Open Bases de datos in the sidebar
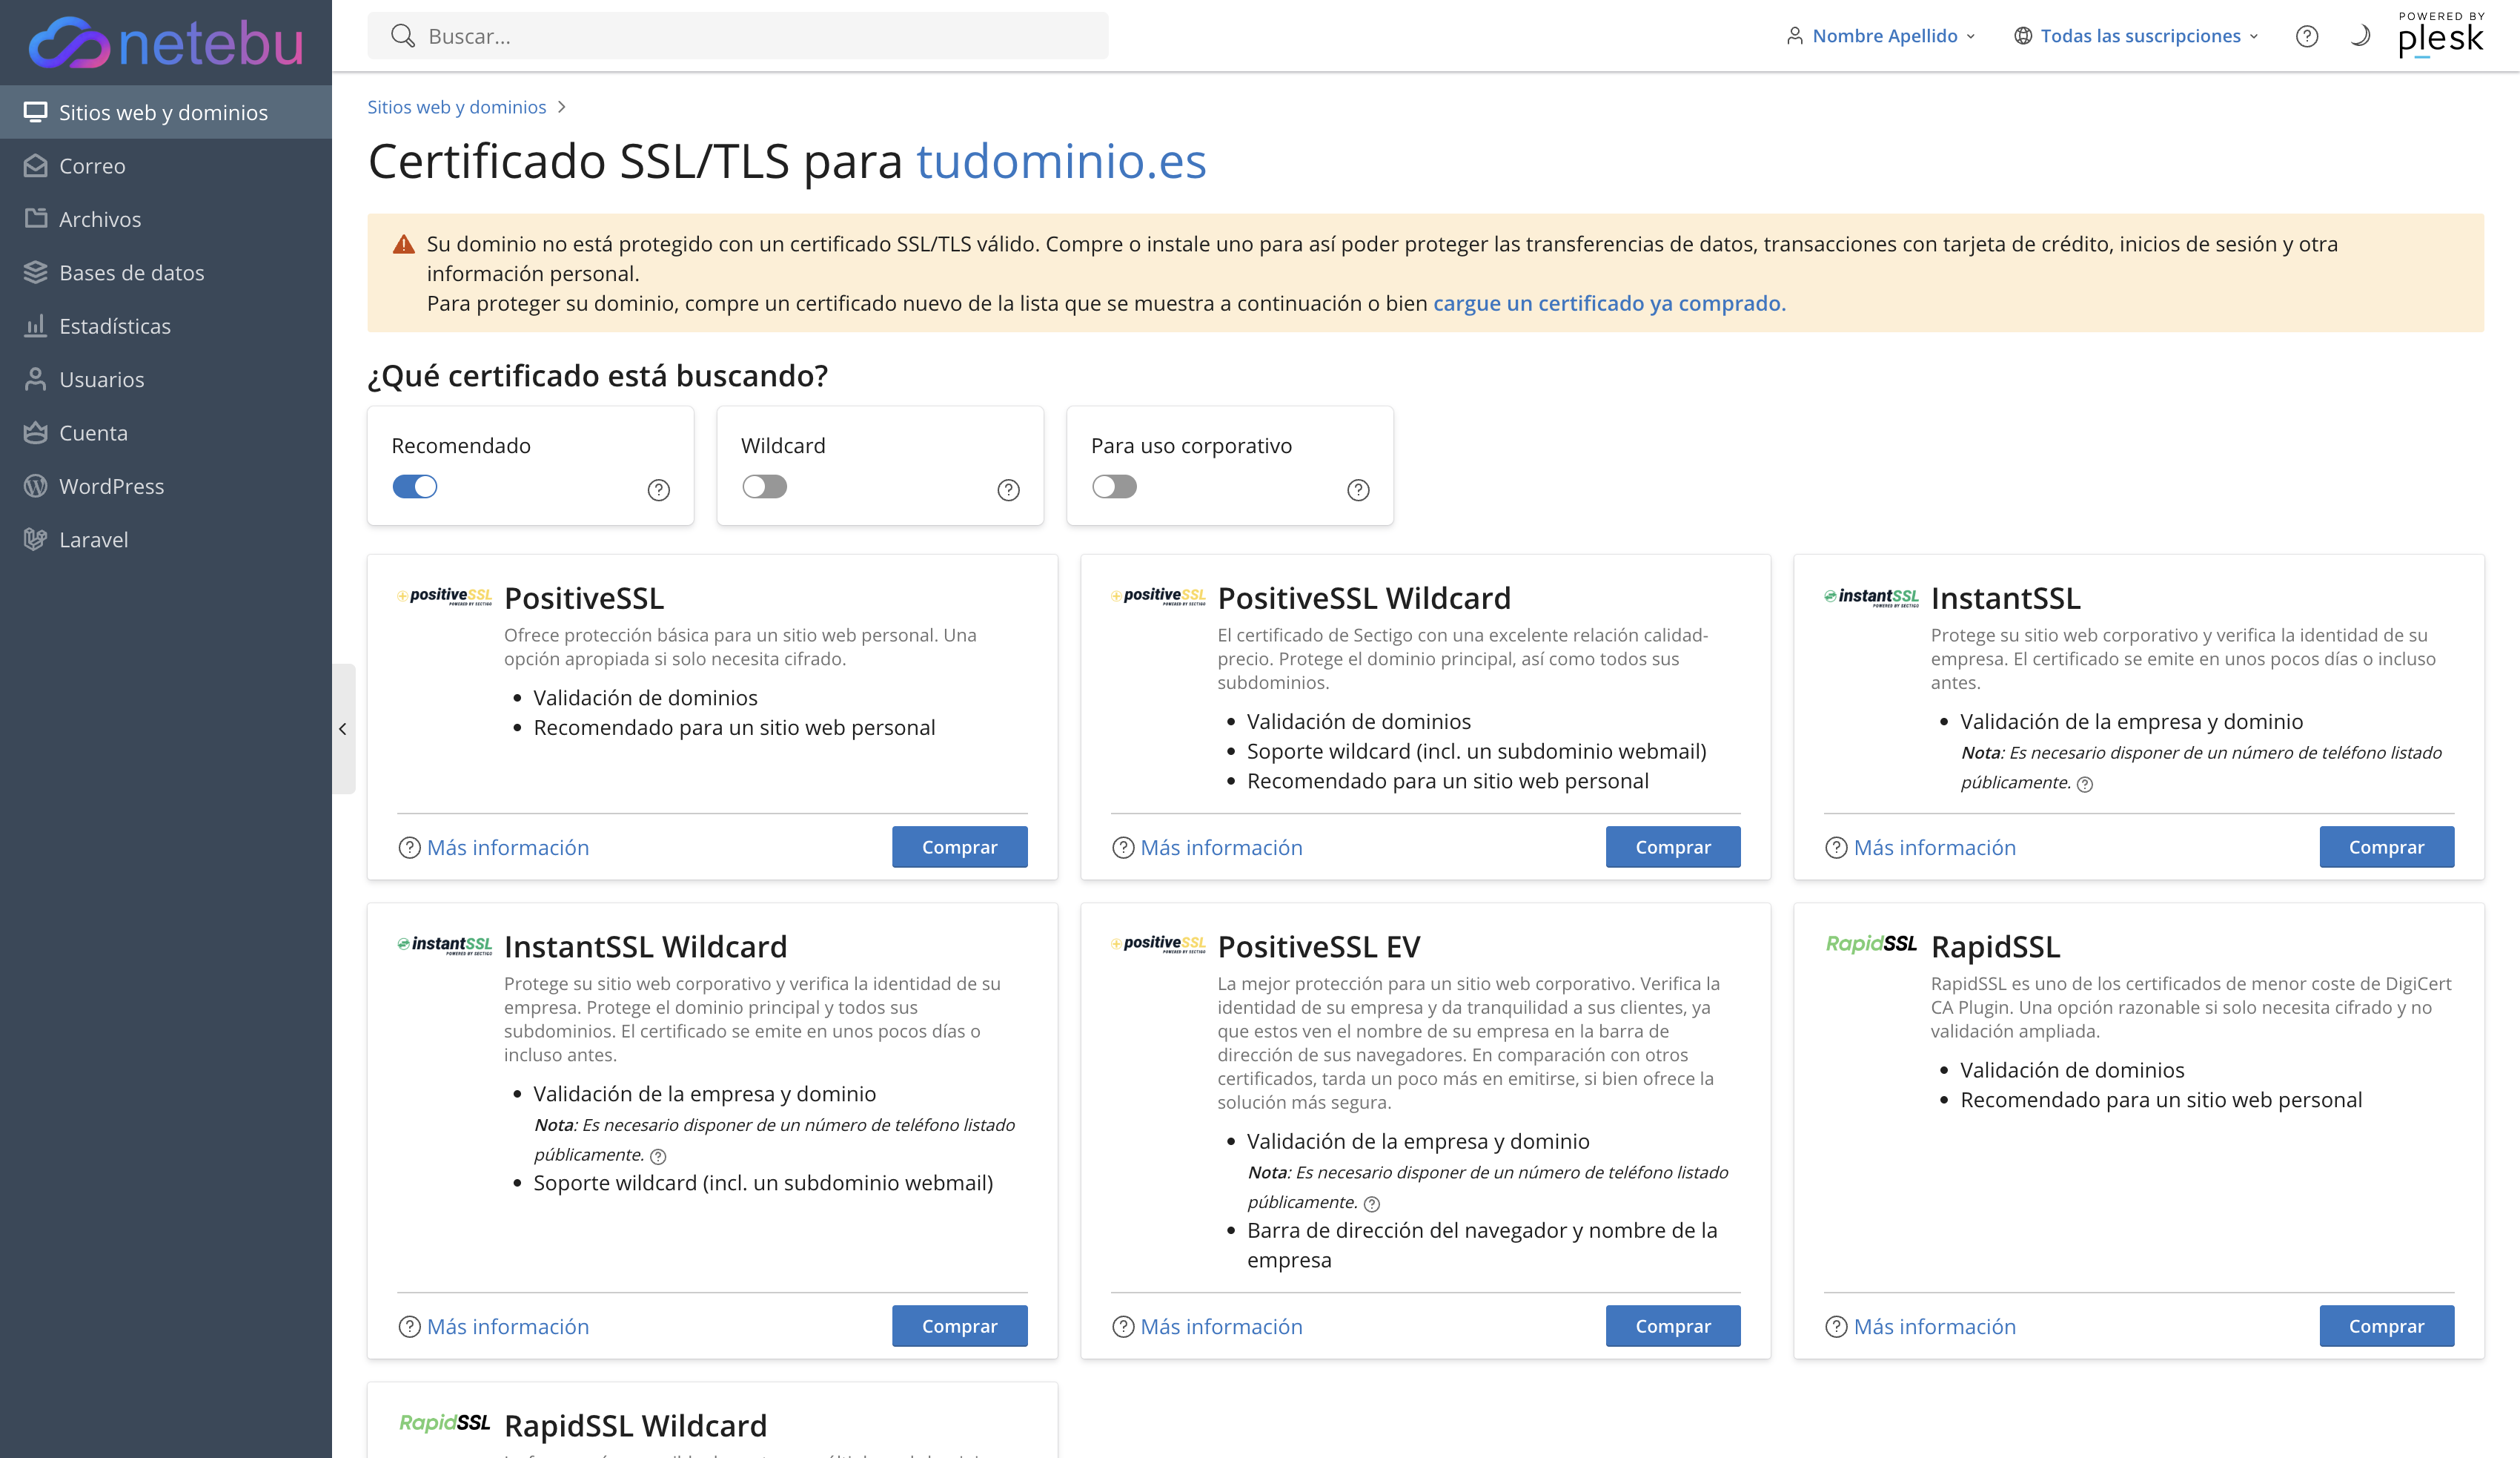The height and width of the screenshot is (1458, 2520). (166, 272)
